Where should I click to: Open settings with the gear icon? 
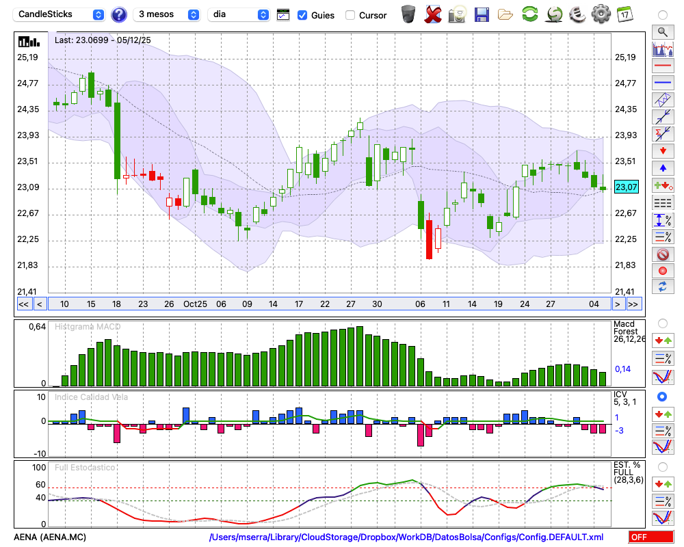[x=601, y=14]
